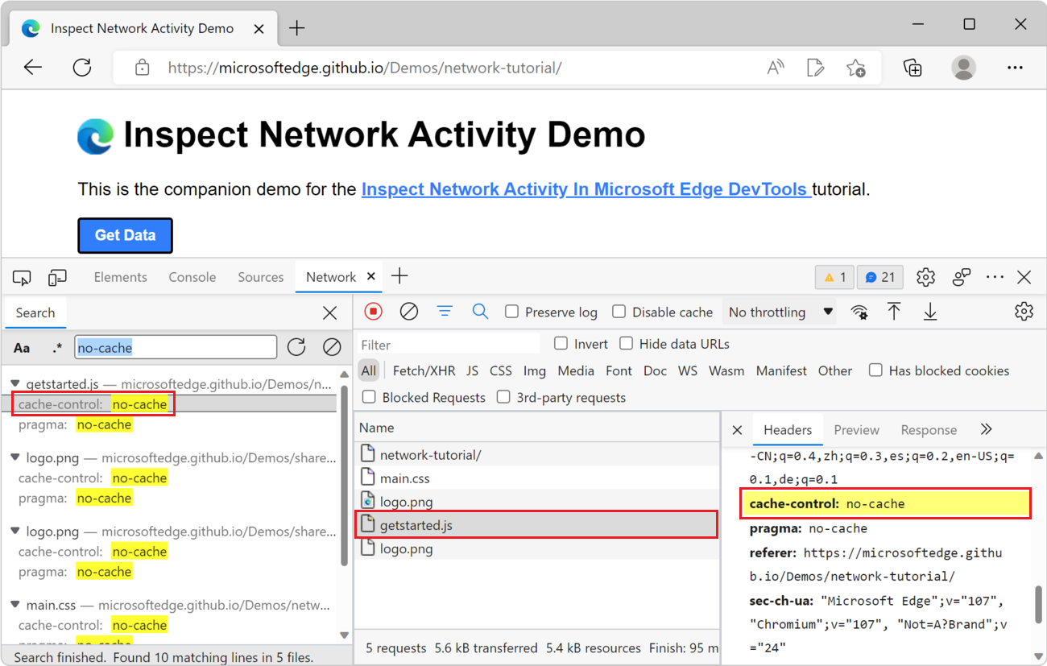
Task: Open the network search magnifier
Action: coord(481,312)
